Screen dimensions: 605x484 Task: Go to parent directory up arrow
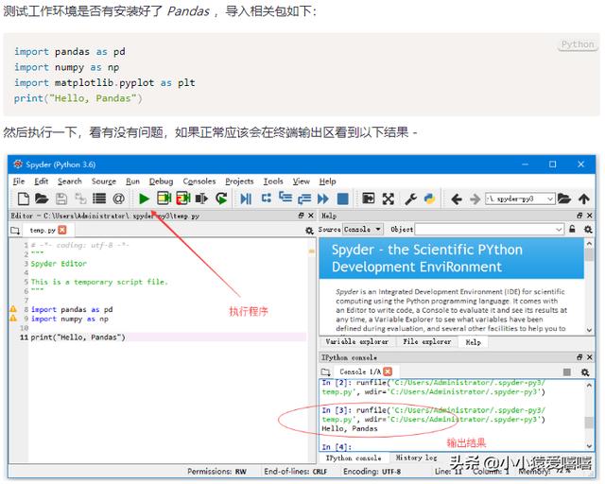584,199
